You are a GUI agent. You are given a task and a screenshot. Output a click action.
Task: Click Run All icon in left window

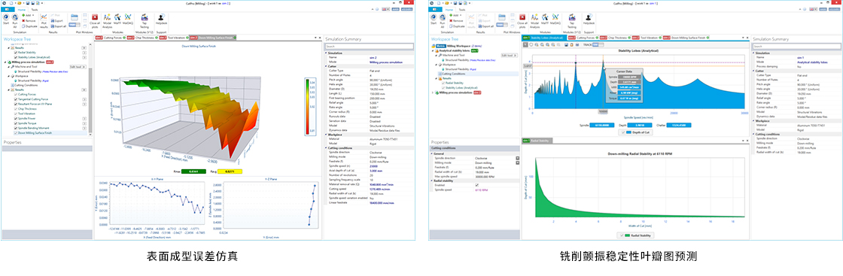click(x=14, y=20)
